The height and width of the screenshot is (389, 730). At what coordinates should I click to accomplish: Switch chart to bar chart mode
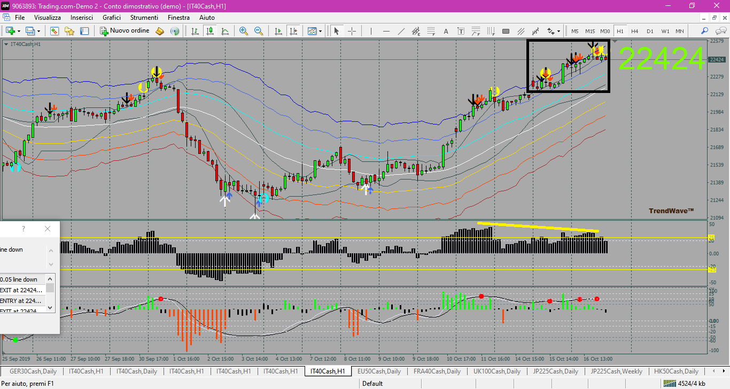[196, 31]
